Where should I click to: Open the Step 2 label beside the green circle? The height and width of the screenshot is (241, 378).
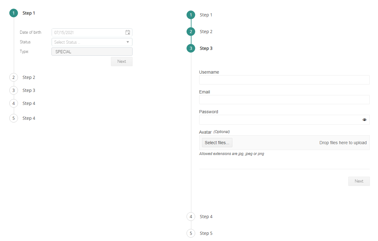(x=206, y=32)
